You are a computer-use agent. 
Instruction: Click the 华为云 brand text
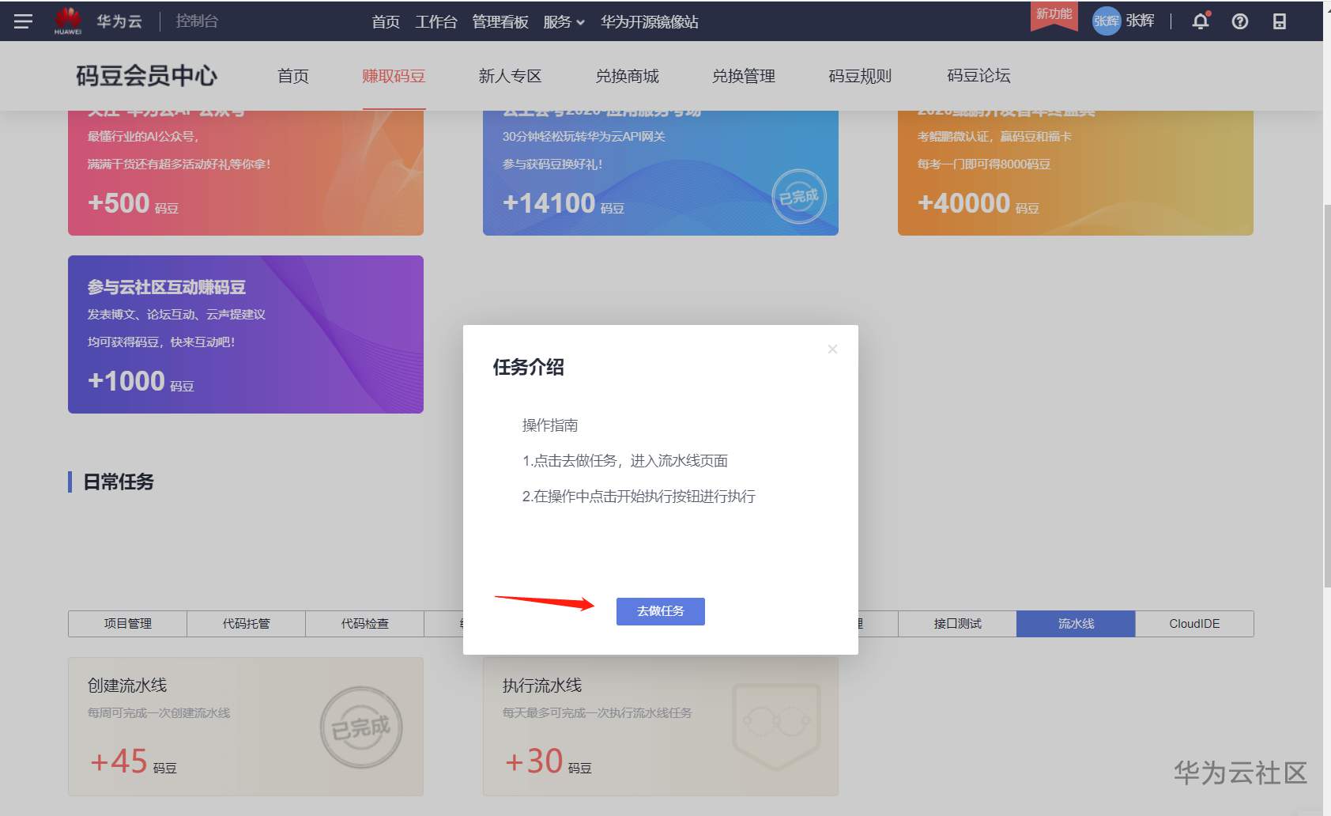(x=119, y=21)
